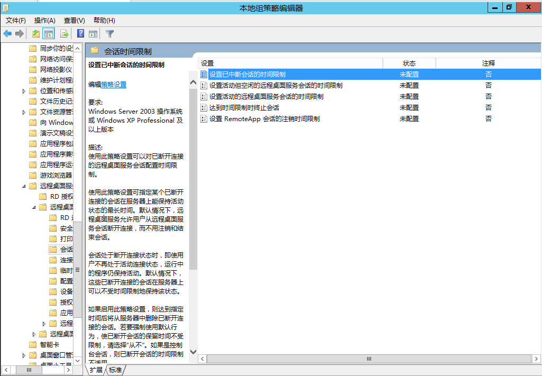Screen dimensions: 542x376
Task: Click the Forward navigation arrow
Action: click(20, 33)
